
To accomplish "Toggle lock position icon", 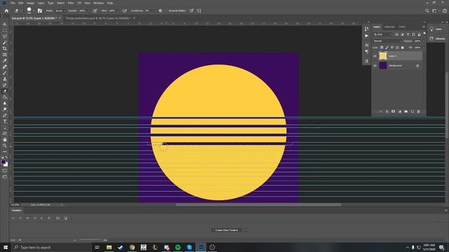I will pyautogui.click(x=392, y=48).
